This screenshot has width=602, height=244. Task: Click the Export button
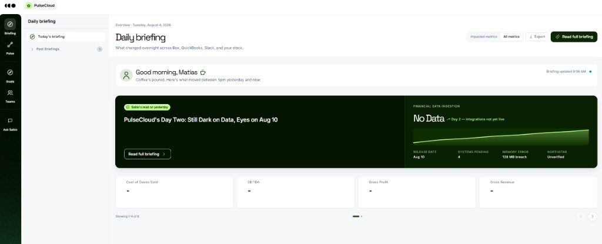pos(537,37)
